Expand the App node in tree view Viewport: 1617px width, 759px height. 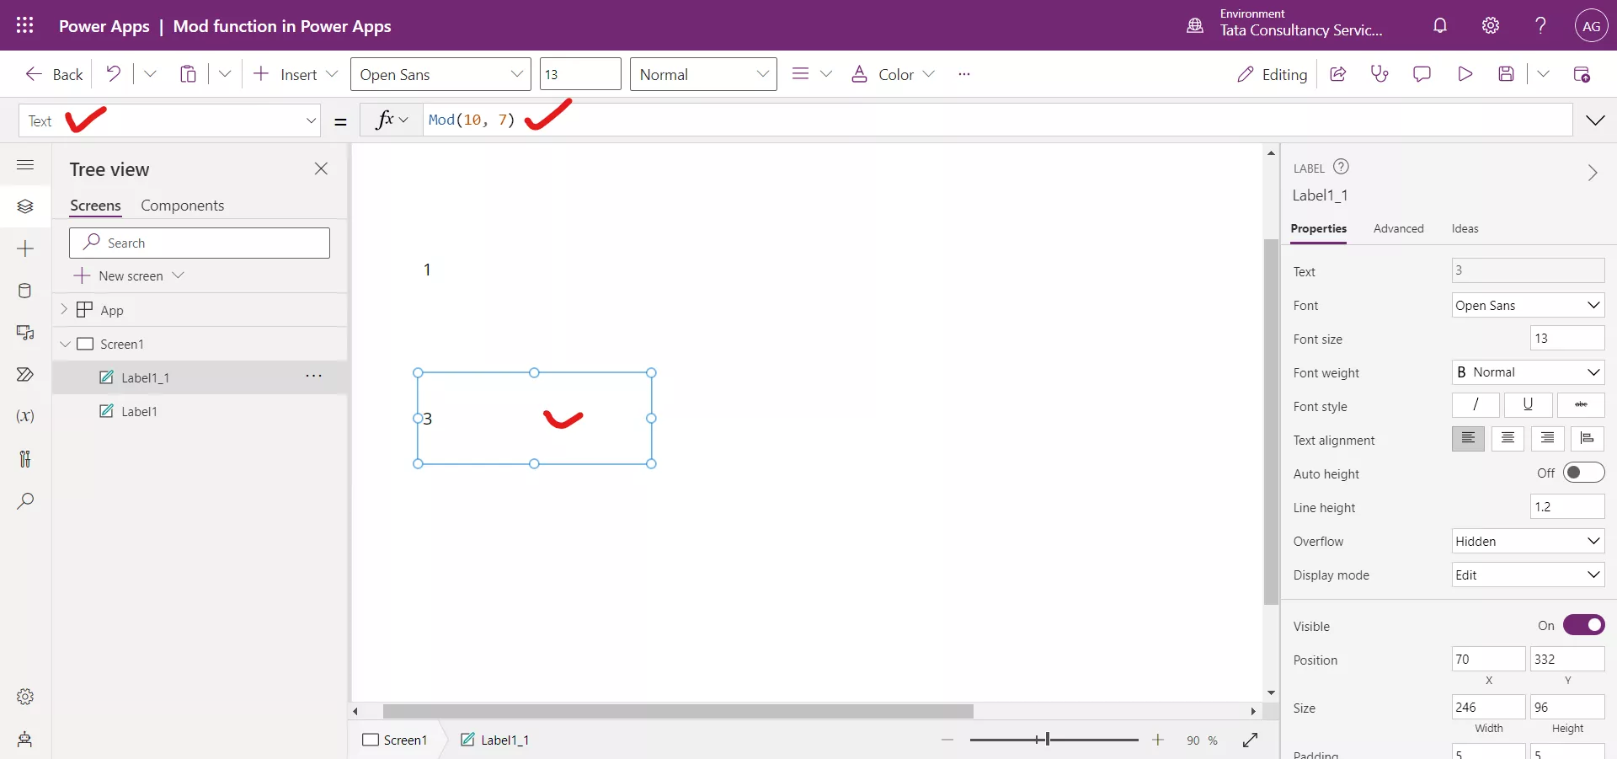coord(66,309)
